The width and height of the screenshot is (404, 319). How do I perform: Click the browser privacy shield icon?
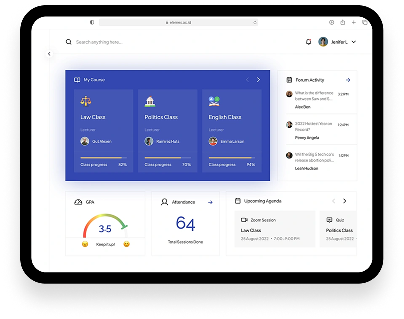(x=92, y=22)
